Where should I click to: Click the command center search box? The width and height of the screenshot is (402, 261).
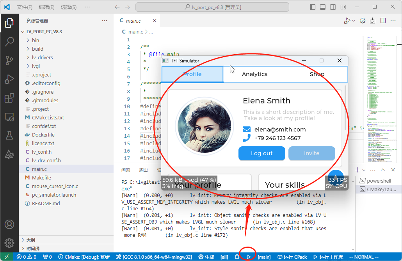pos(212,7)
